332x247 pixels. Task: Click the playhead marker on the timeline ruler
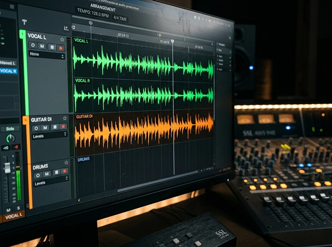(173, 41)
